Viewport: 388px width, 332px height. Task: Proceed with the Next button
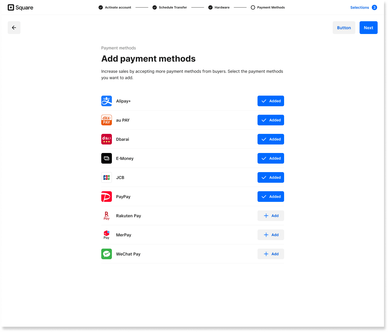[369, 28]
